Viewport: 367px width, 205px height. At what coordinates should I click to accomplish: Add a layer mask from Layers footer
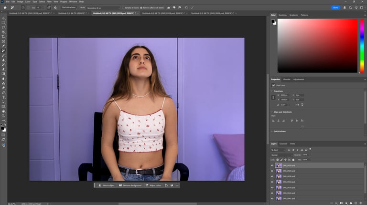[341, 203]
